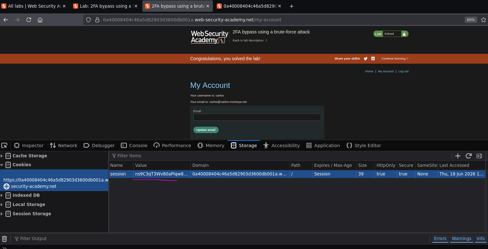Toggle the Errors console filter
Viewport: 488px width, 249px height.
click(x=440, y=238)
